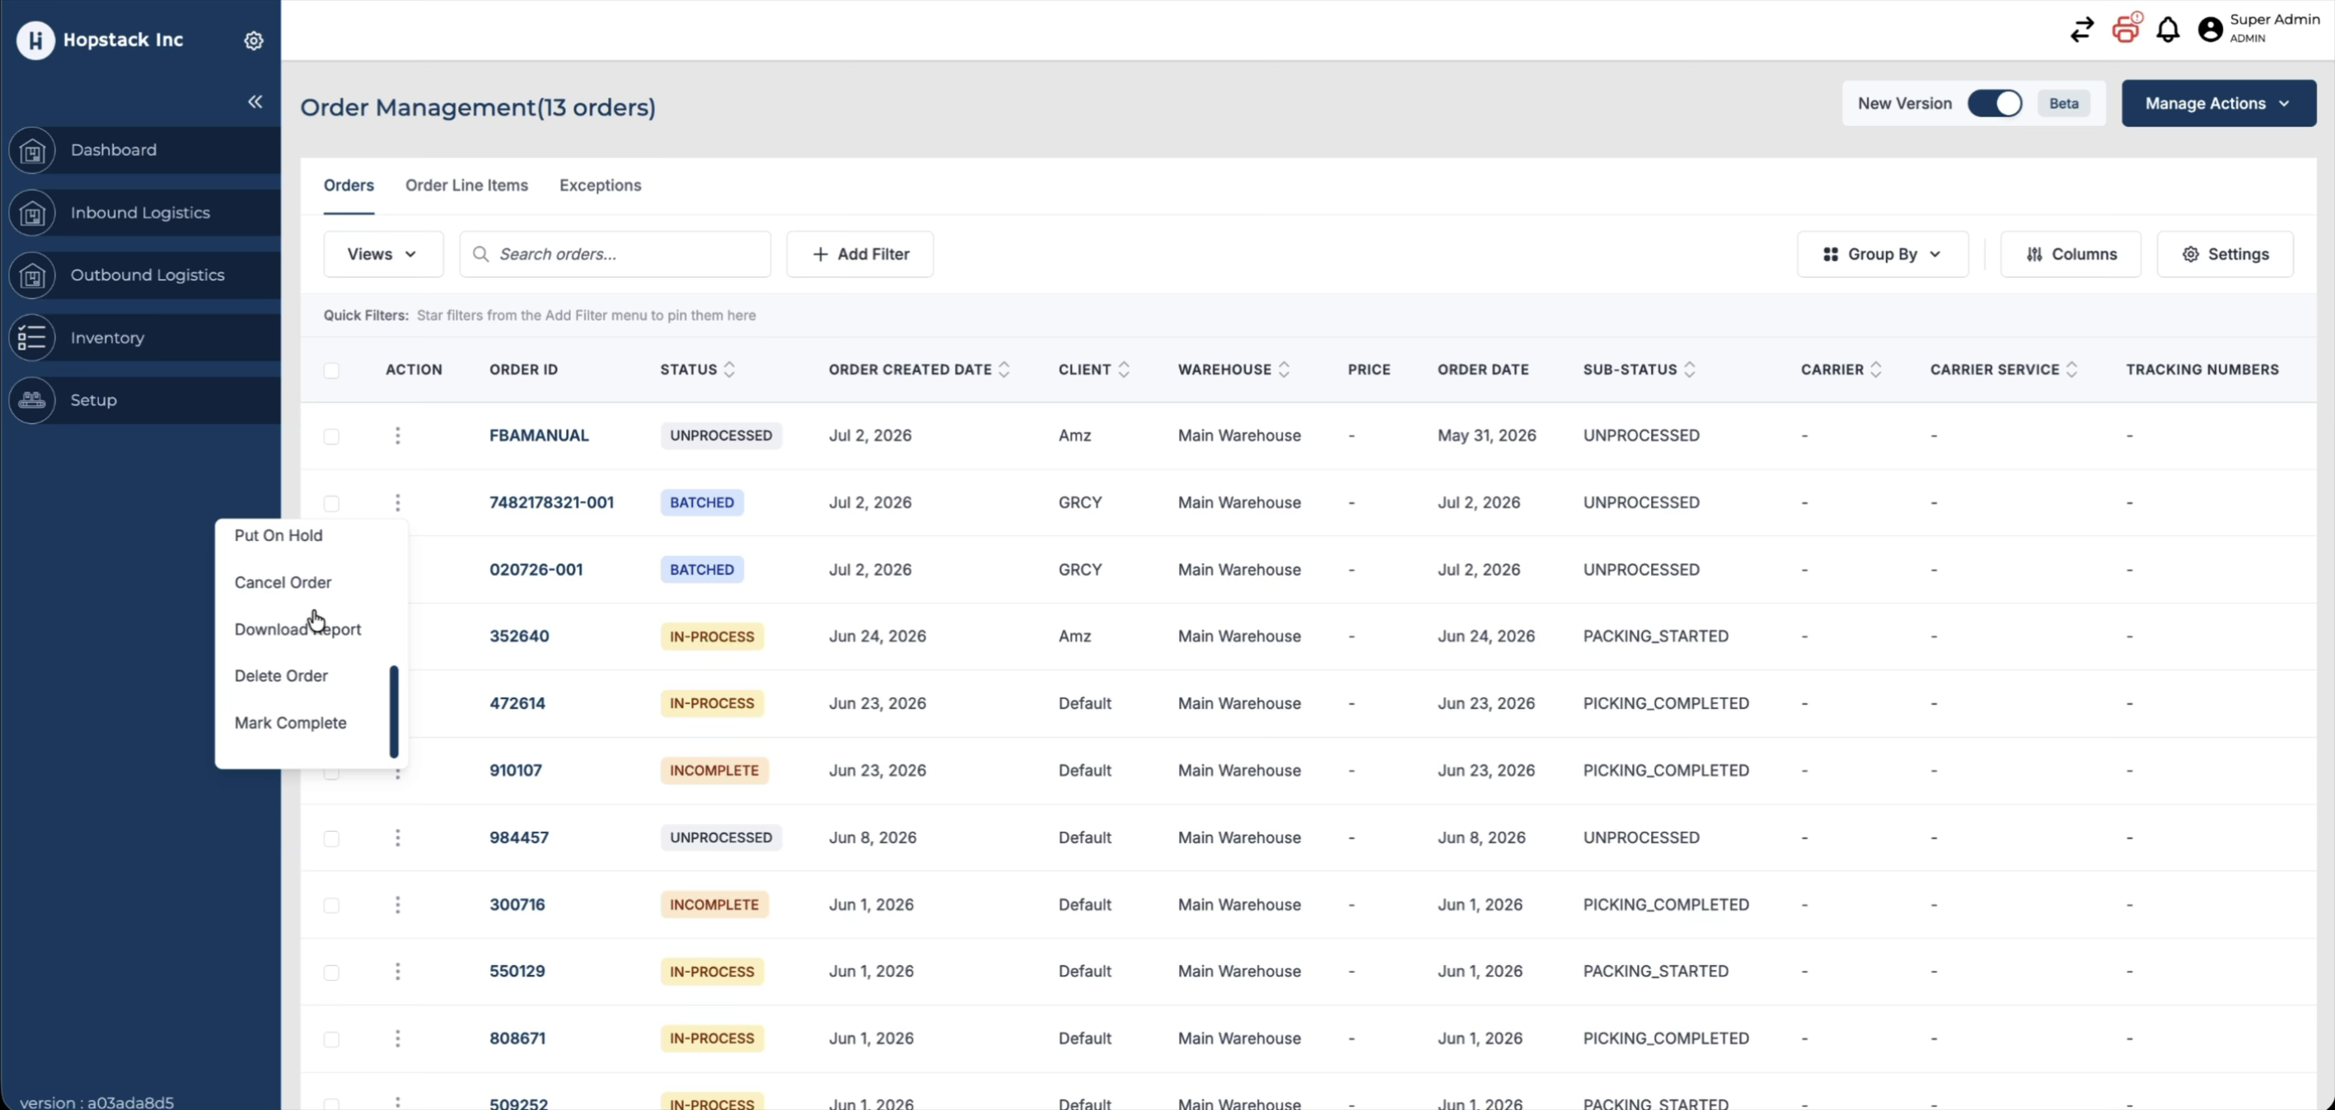Select checkbox for order 984457
This screenshot has width=2335, height=1110.
click(x=332, y=839)
